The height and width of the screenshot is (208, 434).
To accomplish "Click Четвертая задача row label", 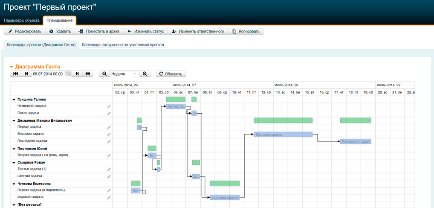I will coord(32,106).
